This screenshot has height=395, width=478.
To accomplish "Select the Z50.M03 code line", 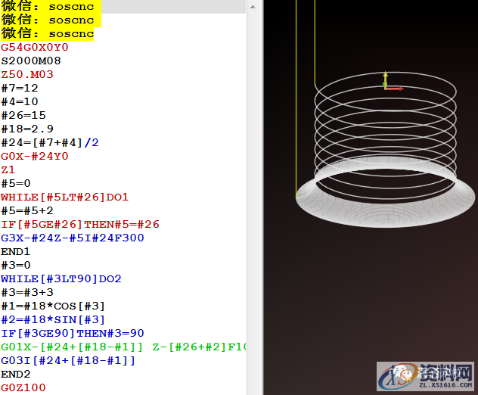I will (26, 75).
